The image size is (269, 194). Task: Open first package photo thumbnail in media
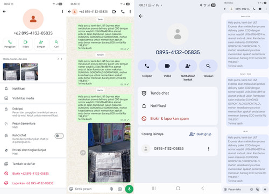click(x=11, y=71)
